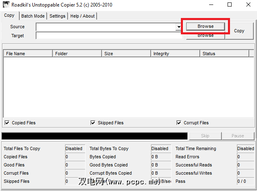Image resolution: width=257 pixels, height=191 pixels.
Task: Click the greyed-out Skip button
Action: coord(205,136)
